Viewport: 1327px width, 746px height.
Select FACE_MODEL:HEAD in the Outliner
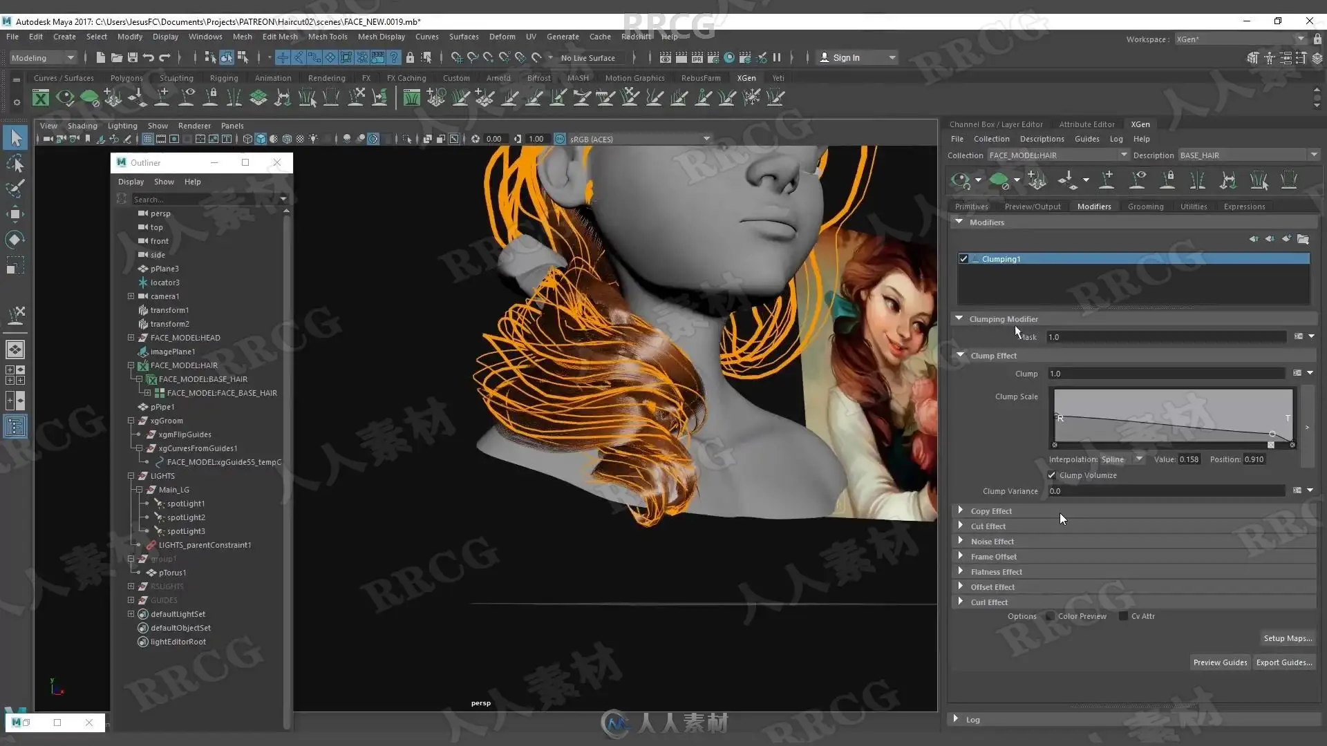[185, 338]
